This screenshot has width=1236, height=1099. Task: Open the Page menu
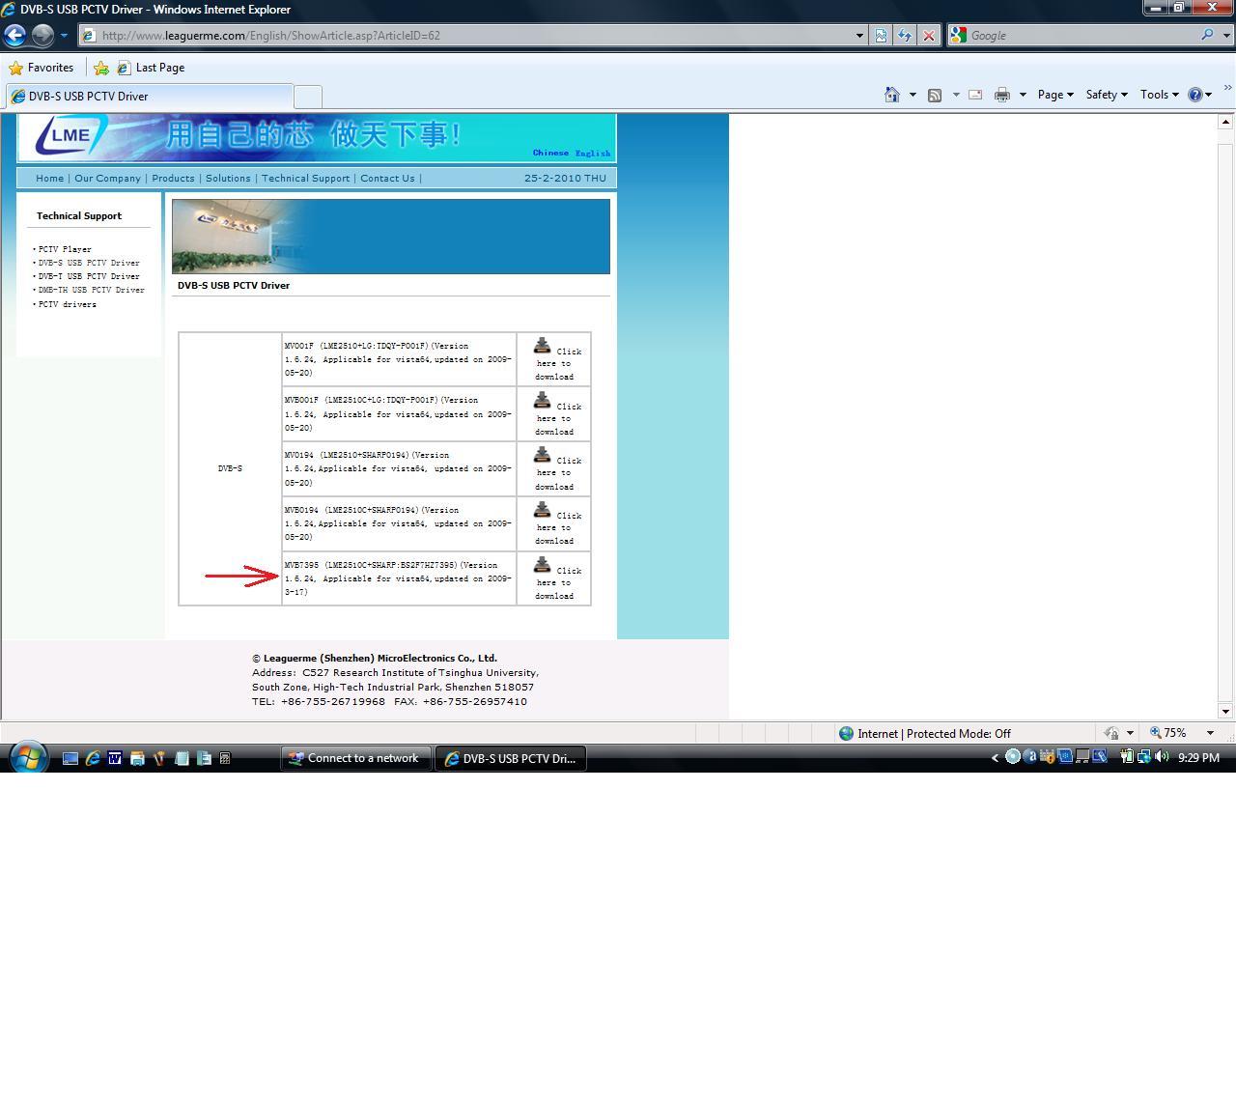(1055, 95)
